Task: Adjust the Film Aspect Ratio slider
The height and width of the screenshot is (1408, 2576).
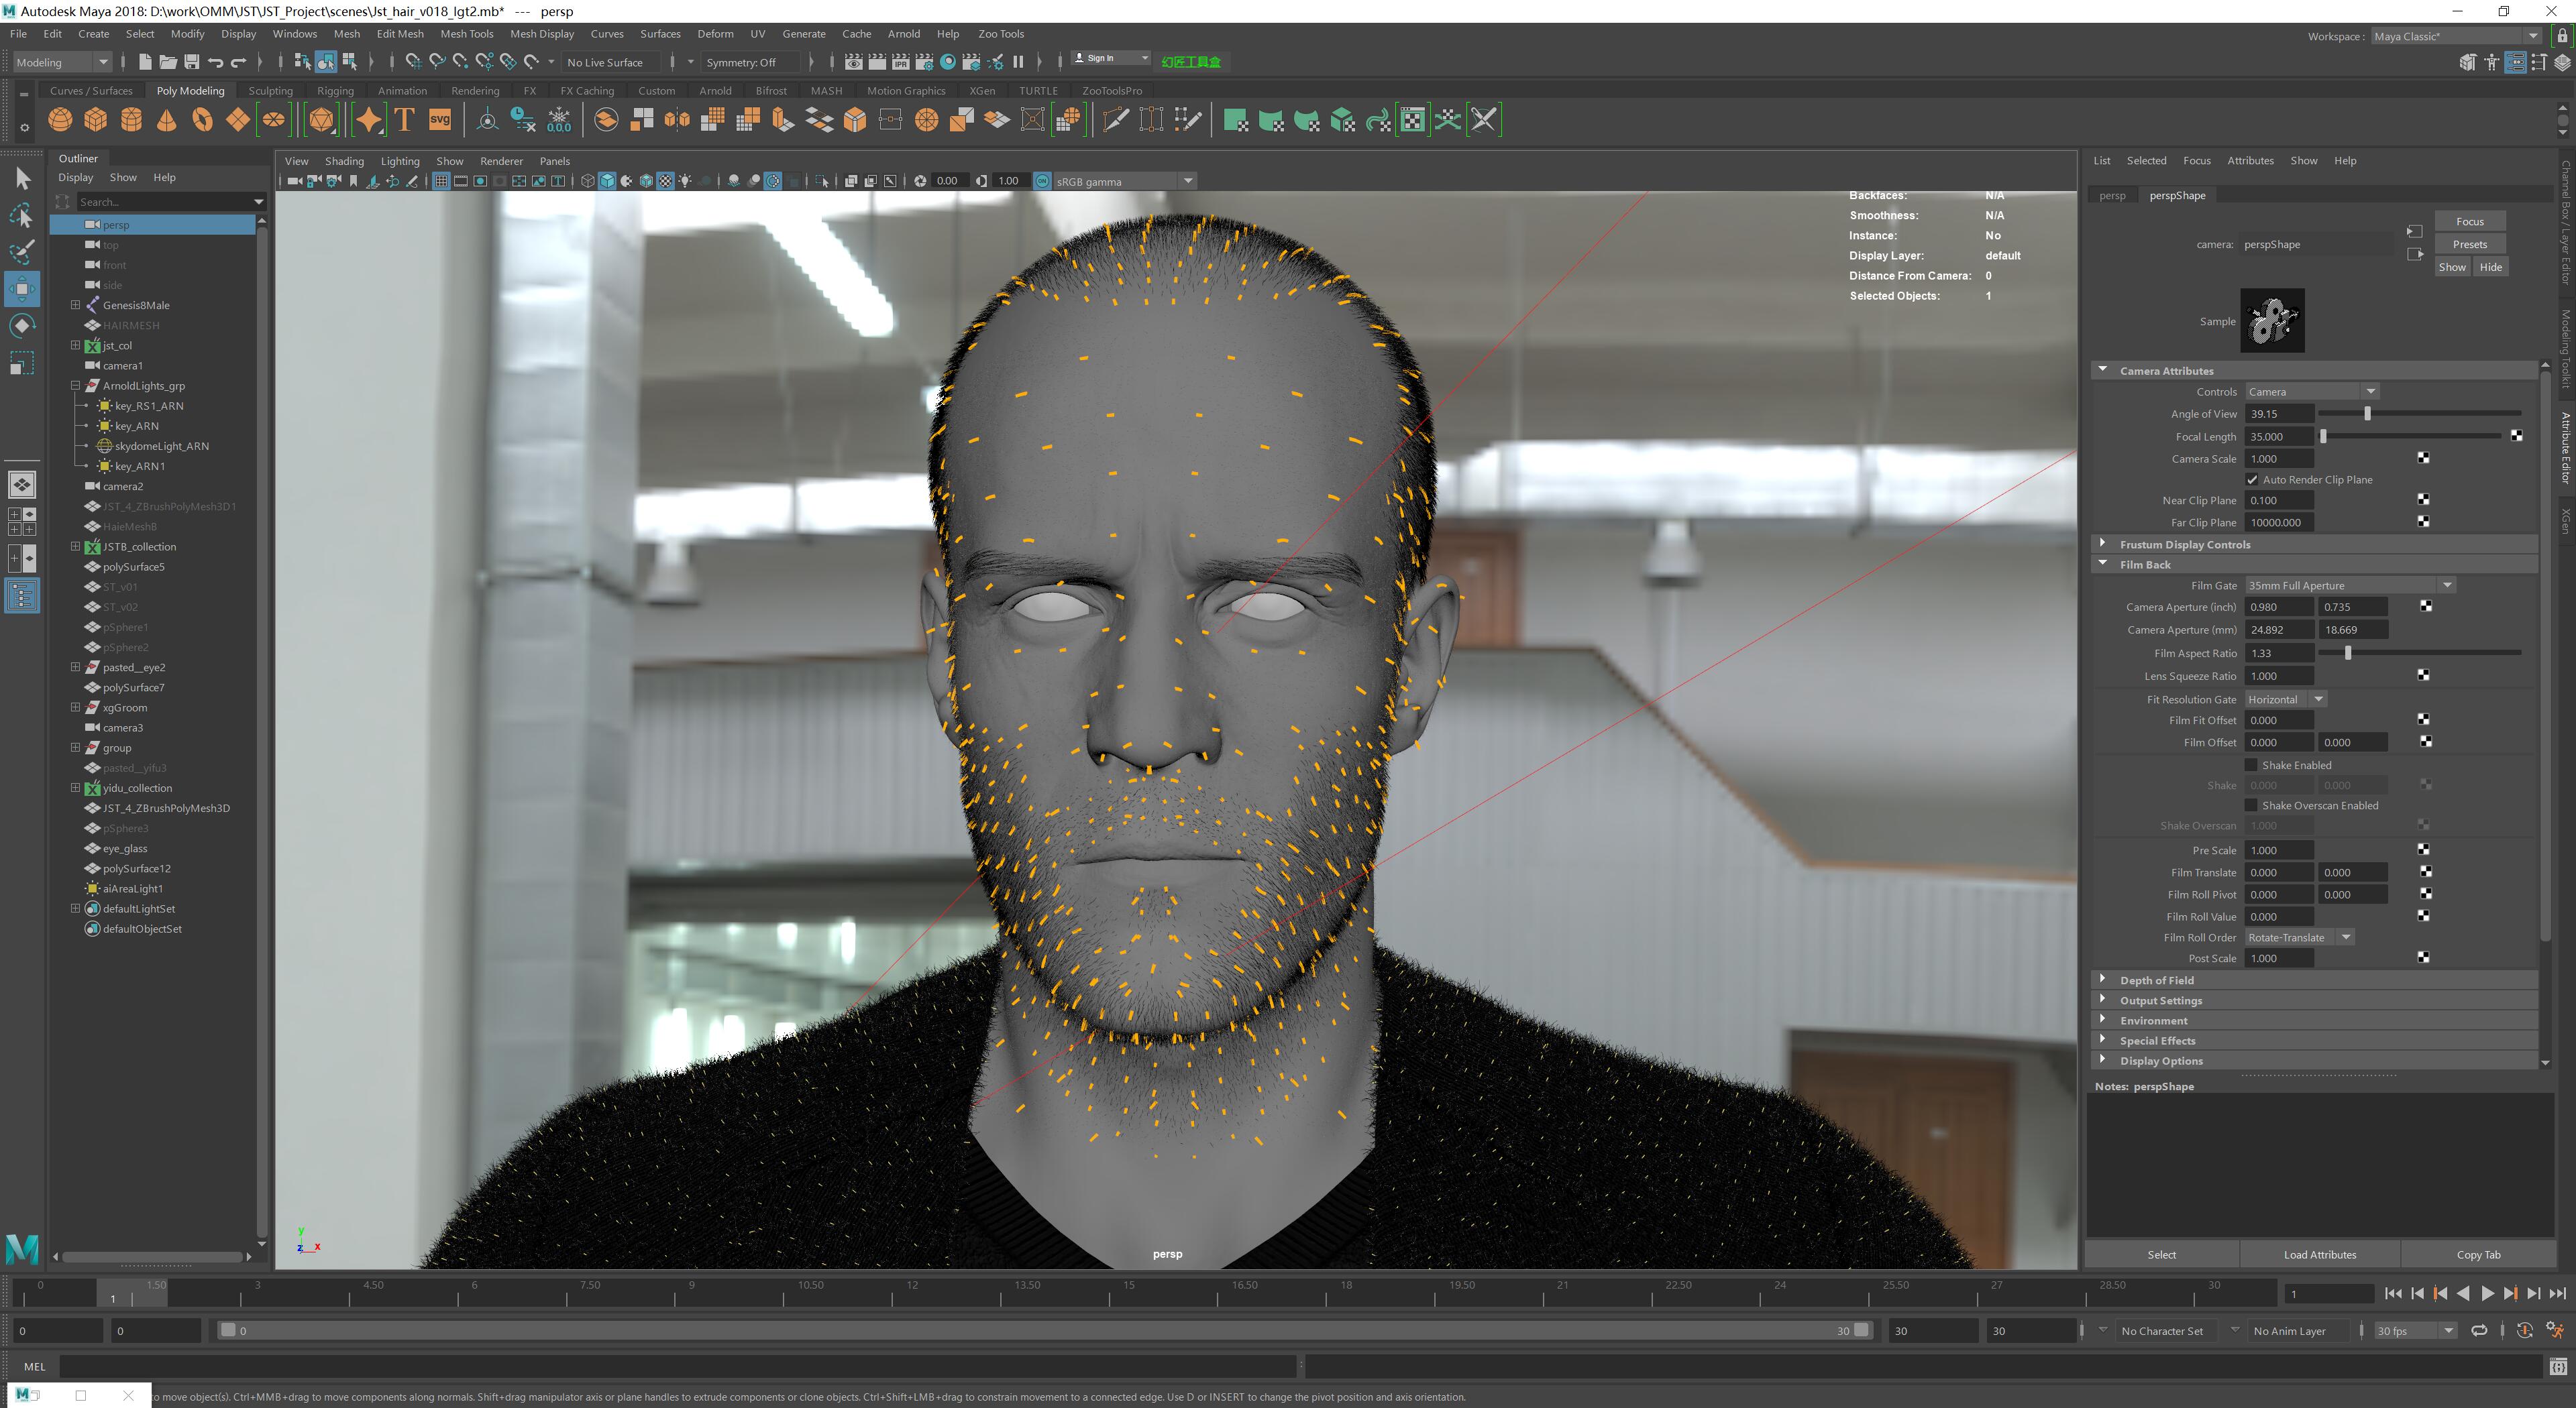Action: (x=2419, y=652)
